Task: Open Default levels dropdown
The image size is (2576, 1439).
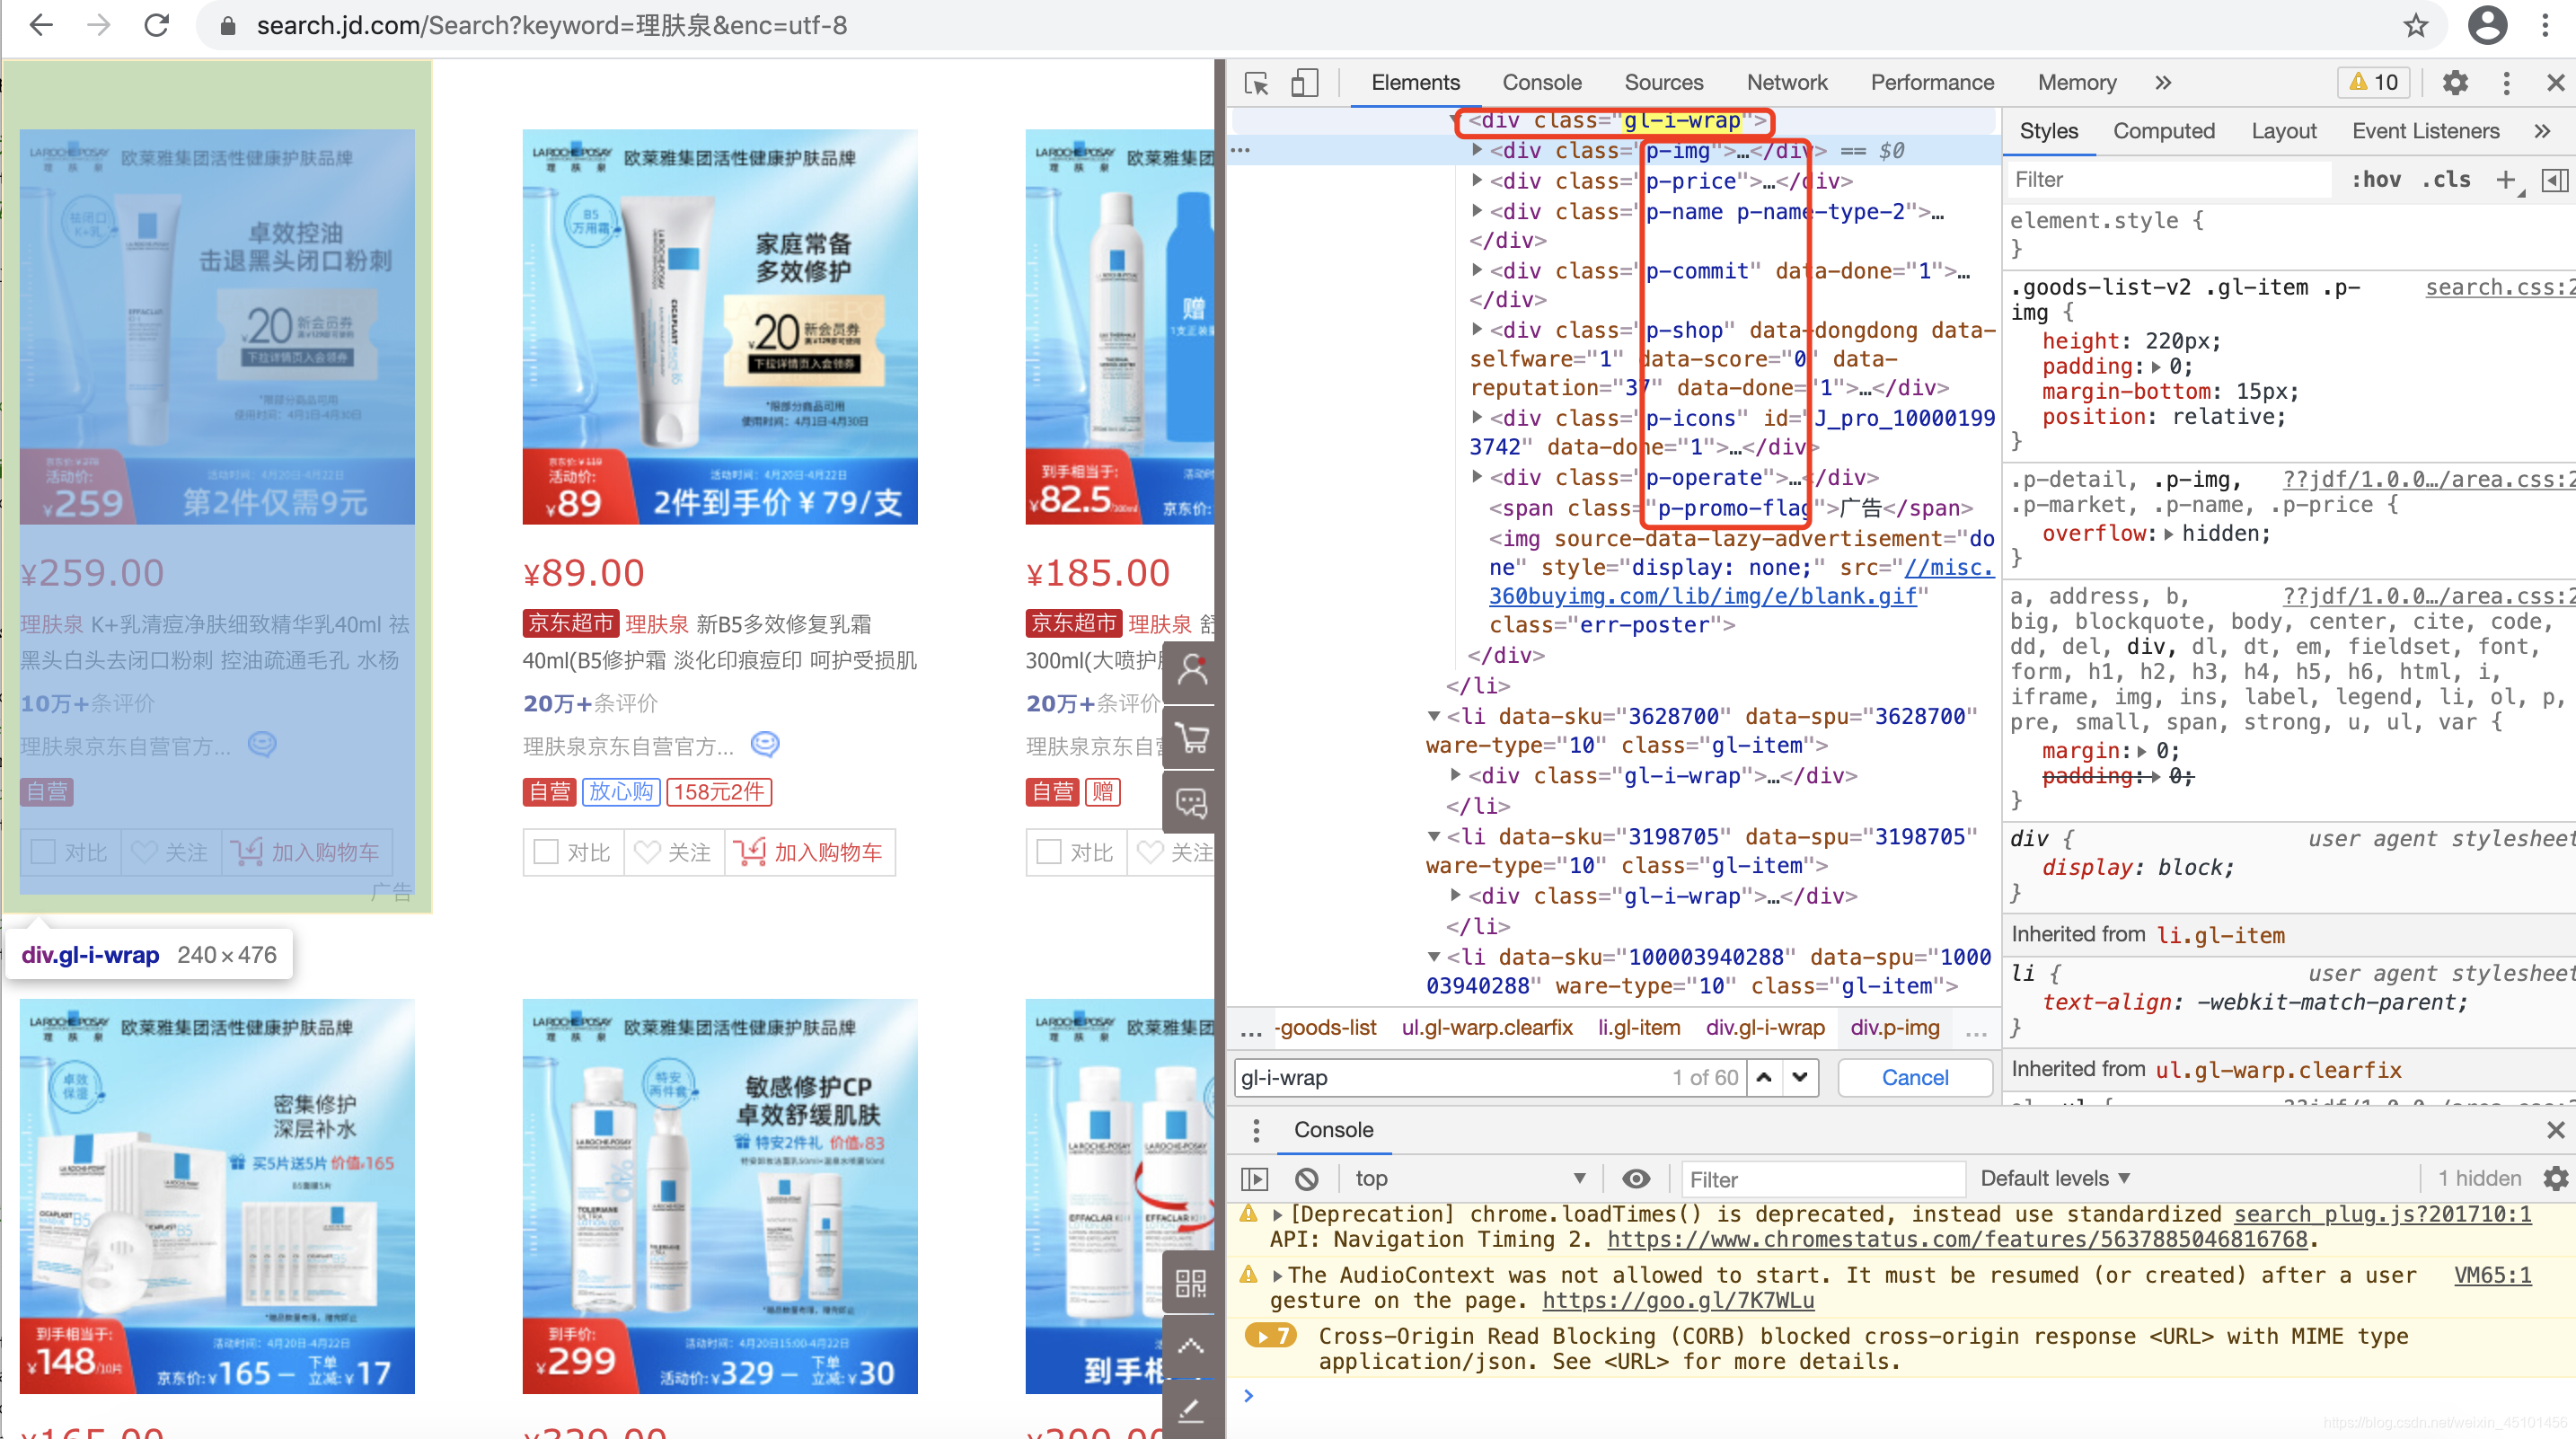Action: [x=2055, y=1179]
